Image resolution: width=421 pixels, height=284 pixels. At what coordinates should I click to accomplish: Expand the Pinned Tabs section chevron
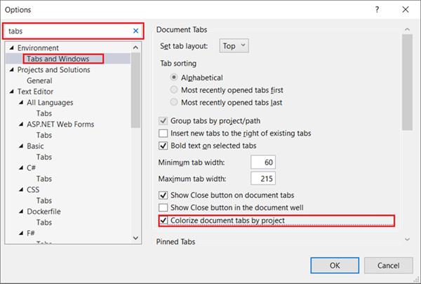pos(407,241)
